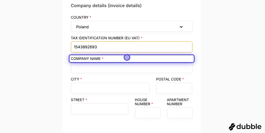Viewport: 265px width, 133px height.
Task: Click the Street input field
Action: tap(99, 109)
